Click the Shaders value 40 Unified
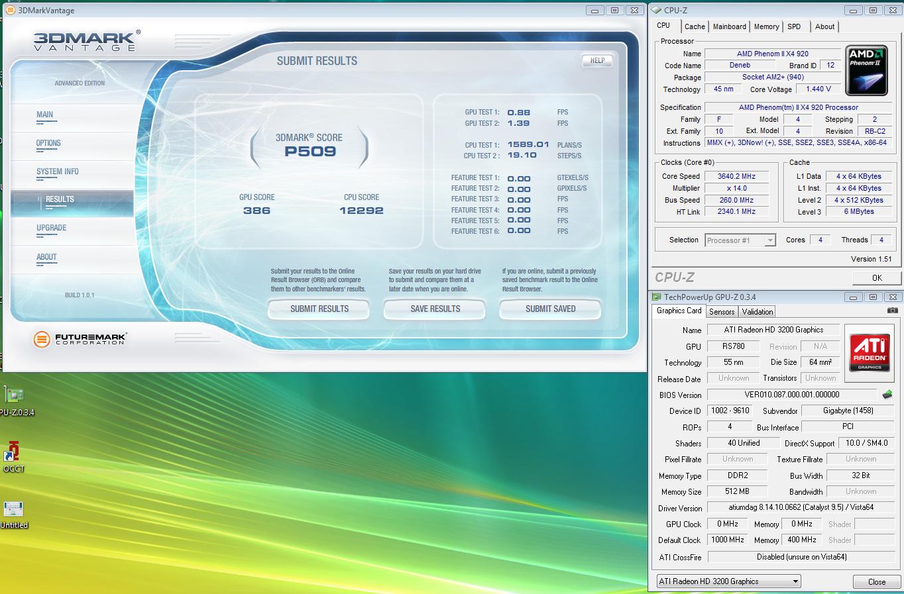The width and height of the screenshot is (904, 594). click(743, 443)
